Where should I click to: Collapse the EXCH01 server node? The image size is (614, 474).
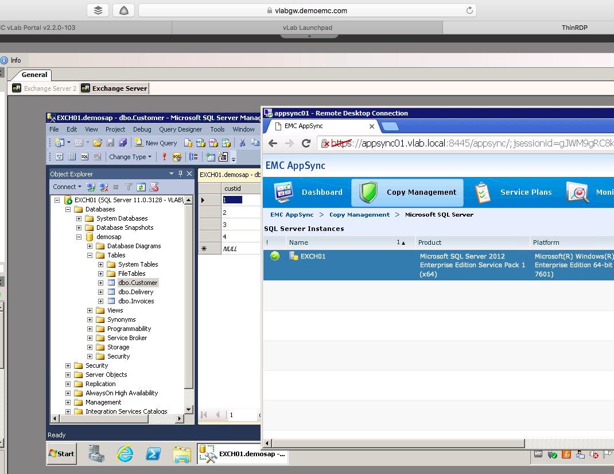pyautogui.click(x=57, y=200)
